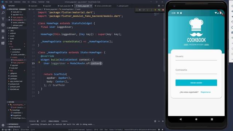Viewport: 233px width, 131px height.
Task: Click the lightbulb quick-fix icon on line 15
Action: tap(39, 63)
